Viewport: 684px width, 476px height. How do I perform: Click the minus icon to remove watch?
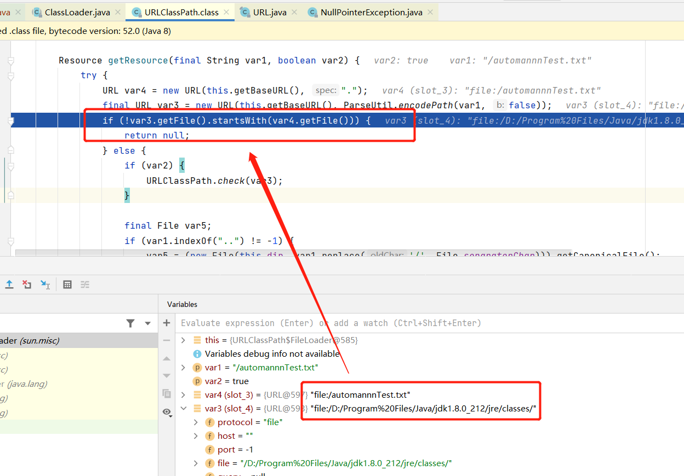(167, 340)
